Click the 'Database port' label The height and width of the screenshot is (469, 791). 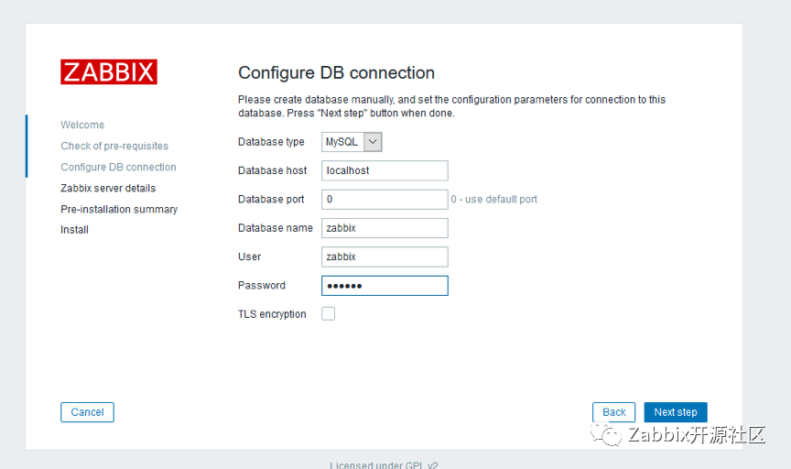tap(271, 200)
